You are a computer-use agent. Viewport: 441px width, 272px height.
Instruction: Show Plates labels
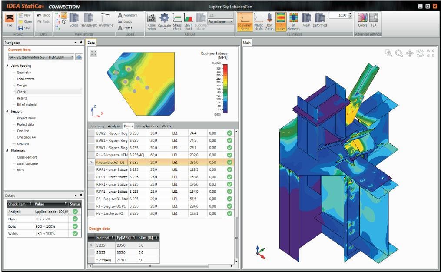(x=125, y=28)
